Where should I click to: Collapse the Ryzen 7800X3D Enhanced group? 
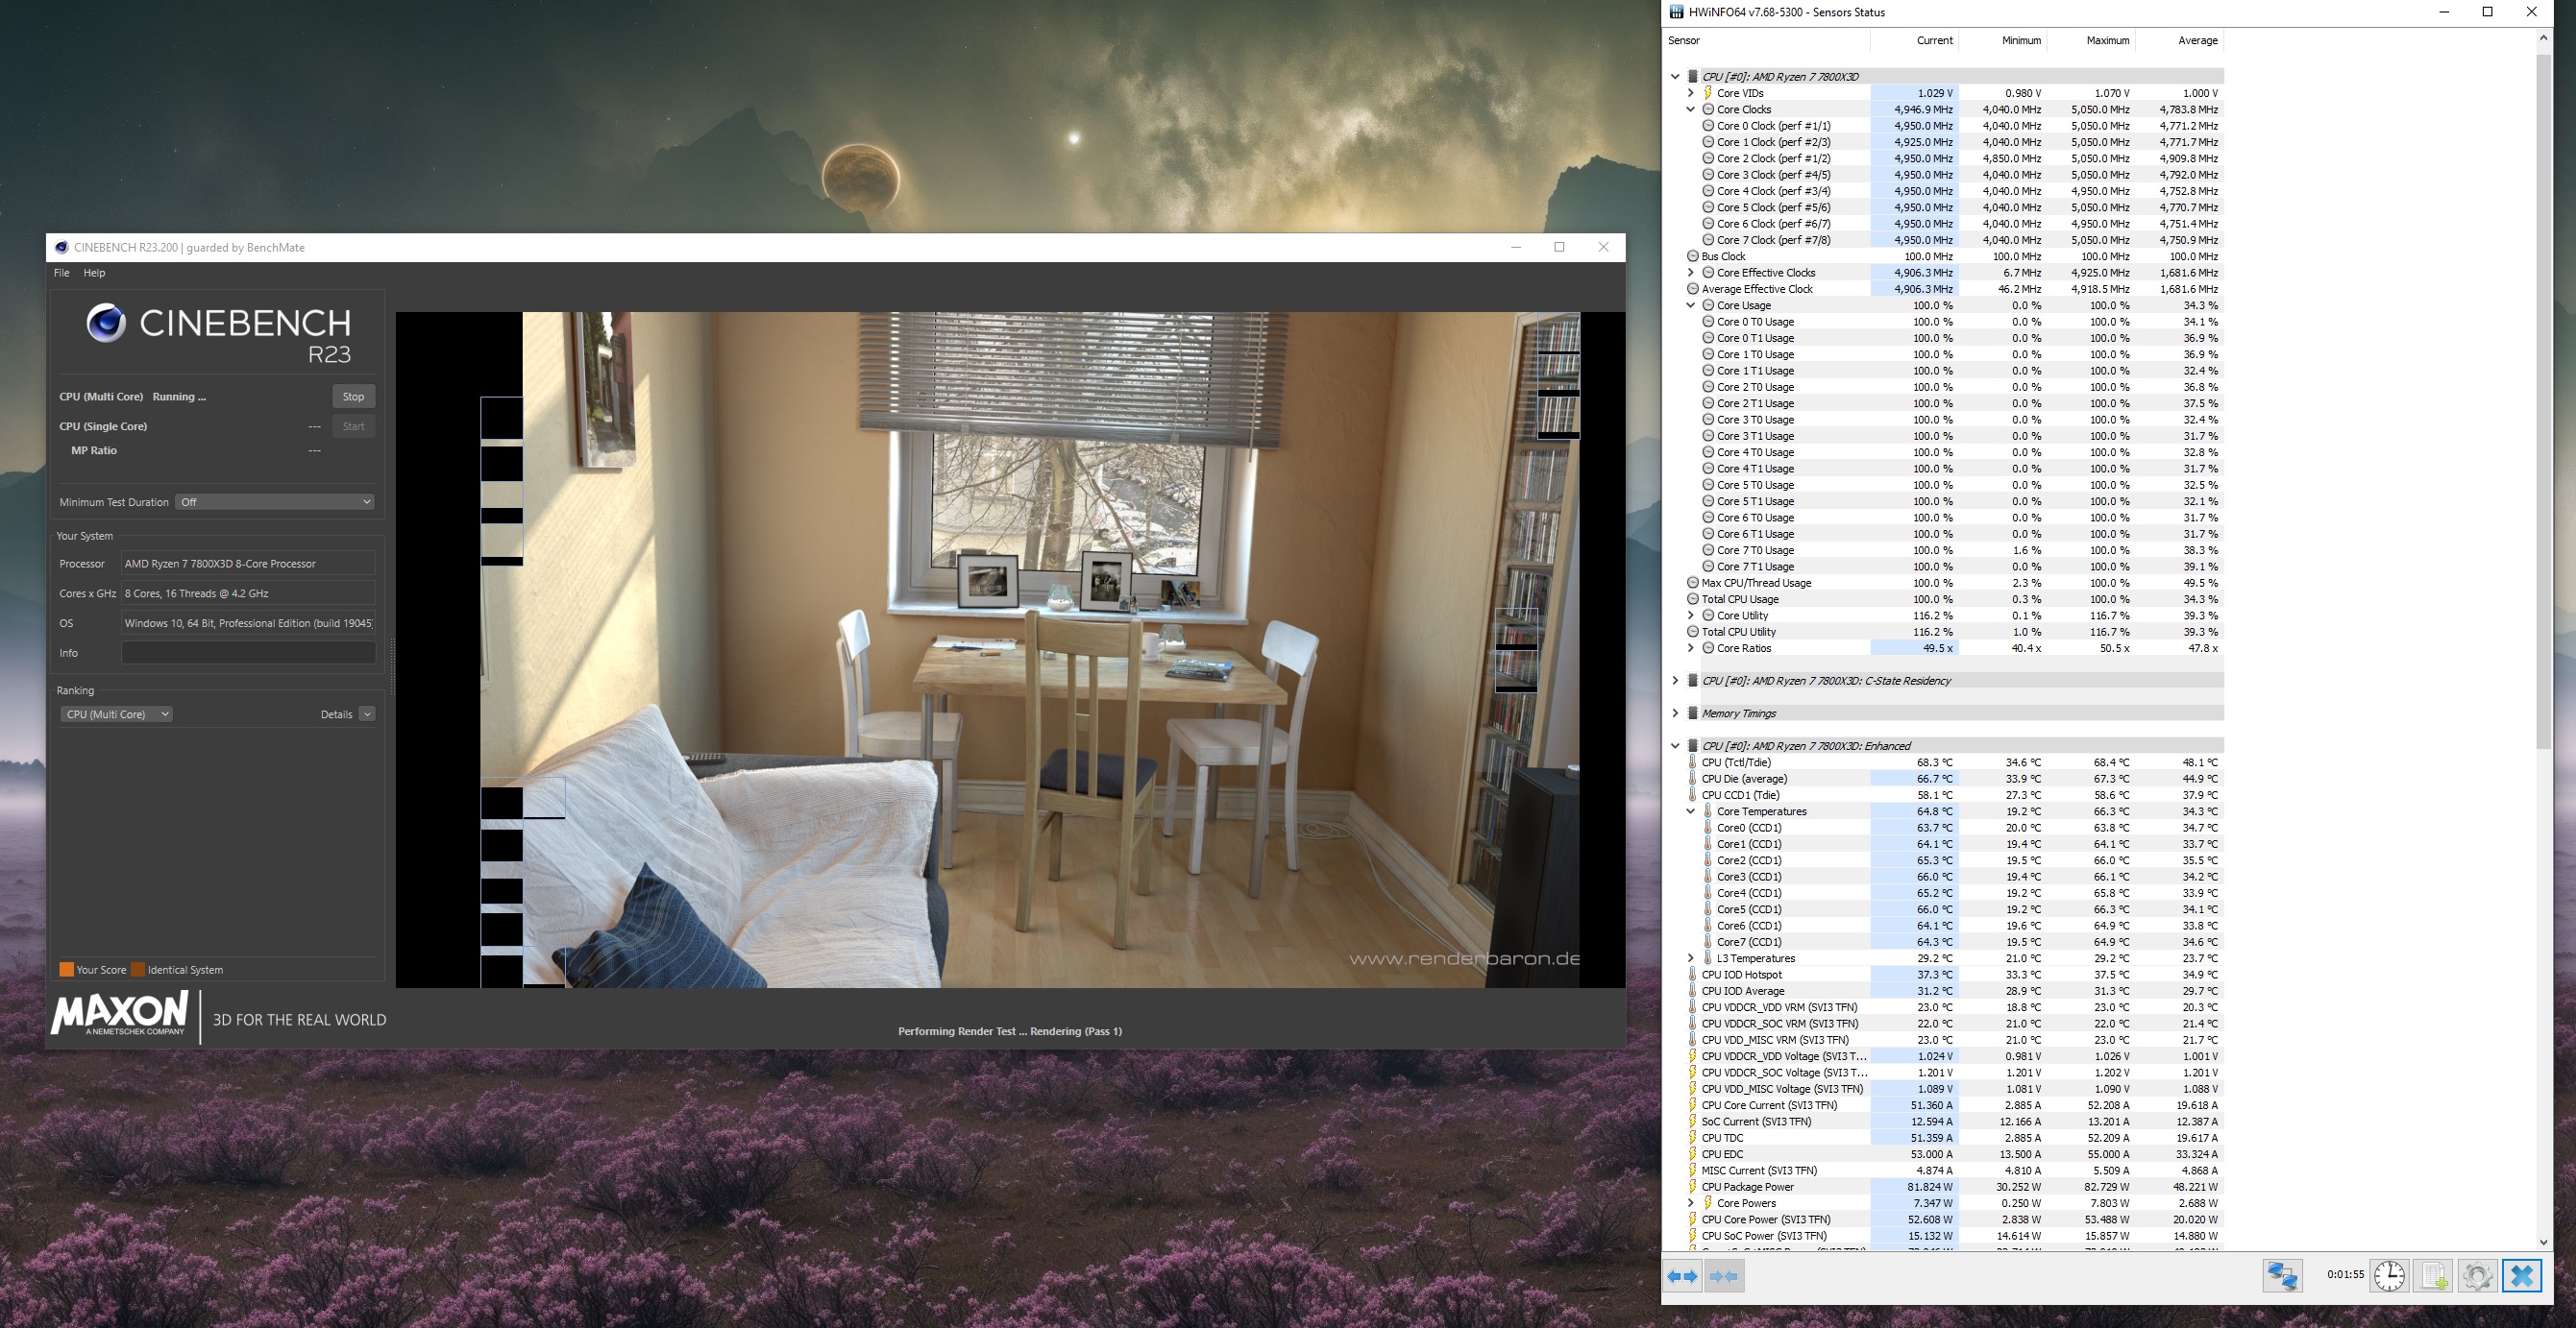(x=1675, y=745)
